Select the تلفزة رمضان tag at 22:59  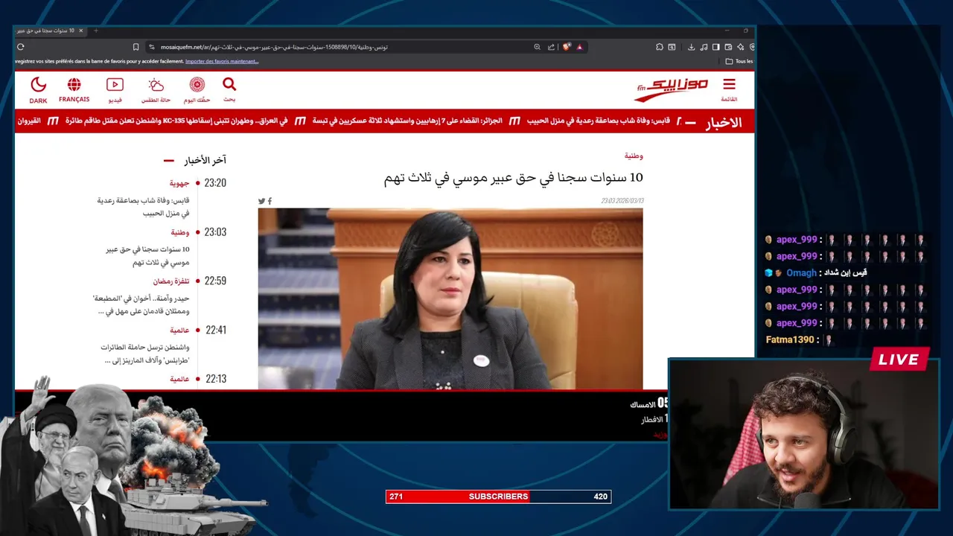point(171,281)
